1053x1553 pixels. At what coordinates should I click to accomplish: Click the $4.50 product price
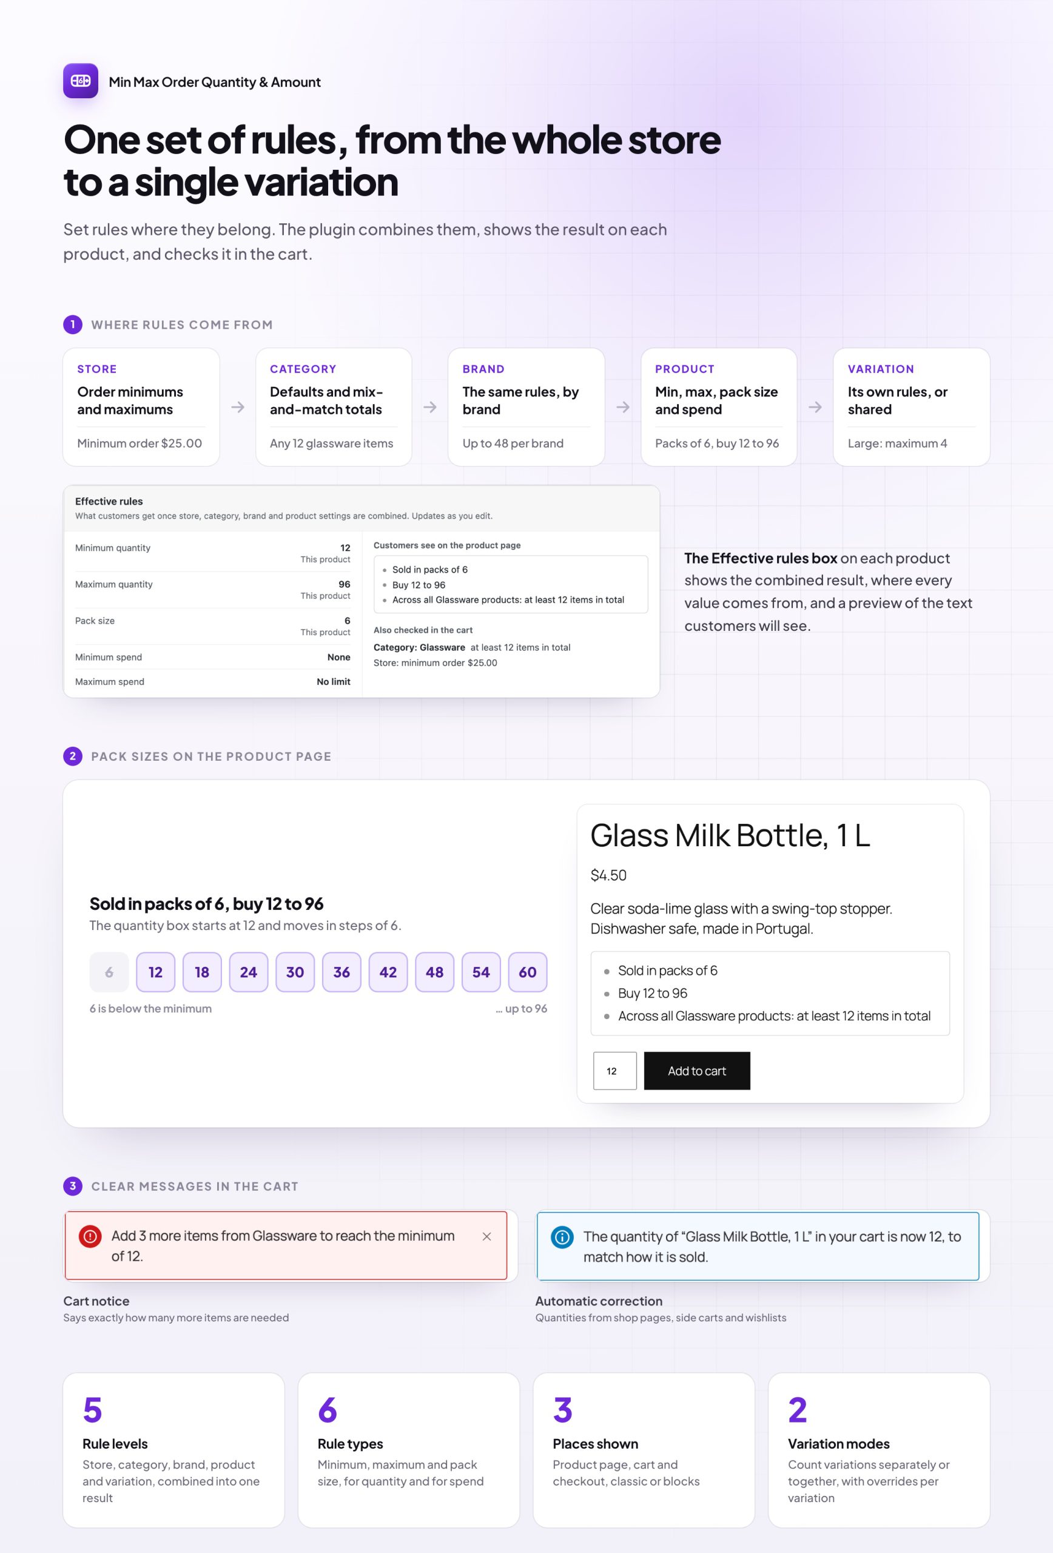(608, 875)
